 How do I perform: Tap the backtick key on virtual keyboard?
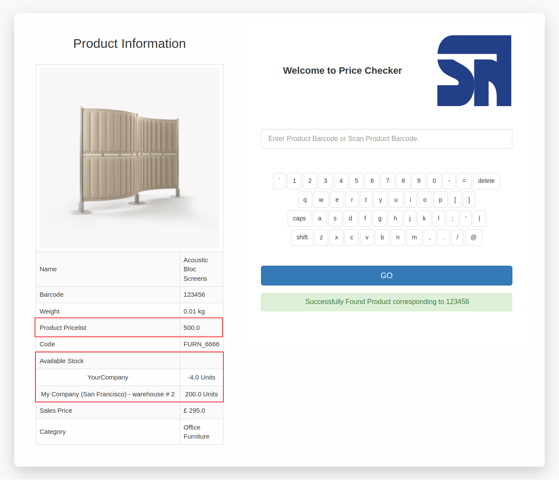279,181
